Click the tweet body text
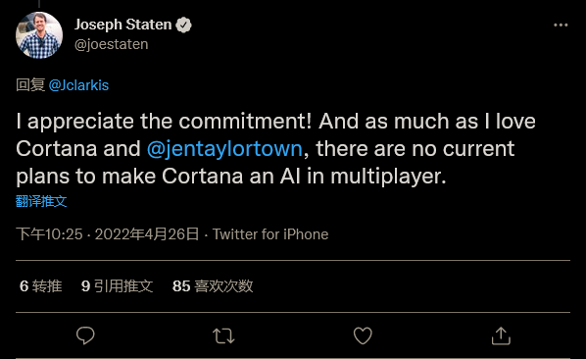 (275, 149)
